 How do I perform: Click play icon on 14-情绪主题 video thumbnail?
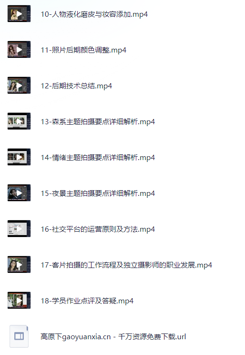point(20,157)
